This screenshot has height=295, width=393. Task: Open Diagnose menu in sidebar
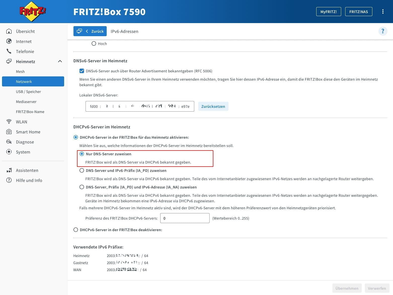(x=25, y=142)
